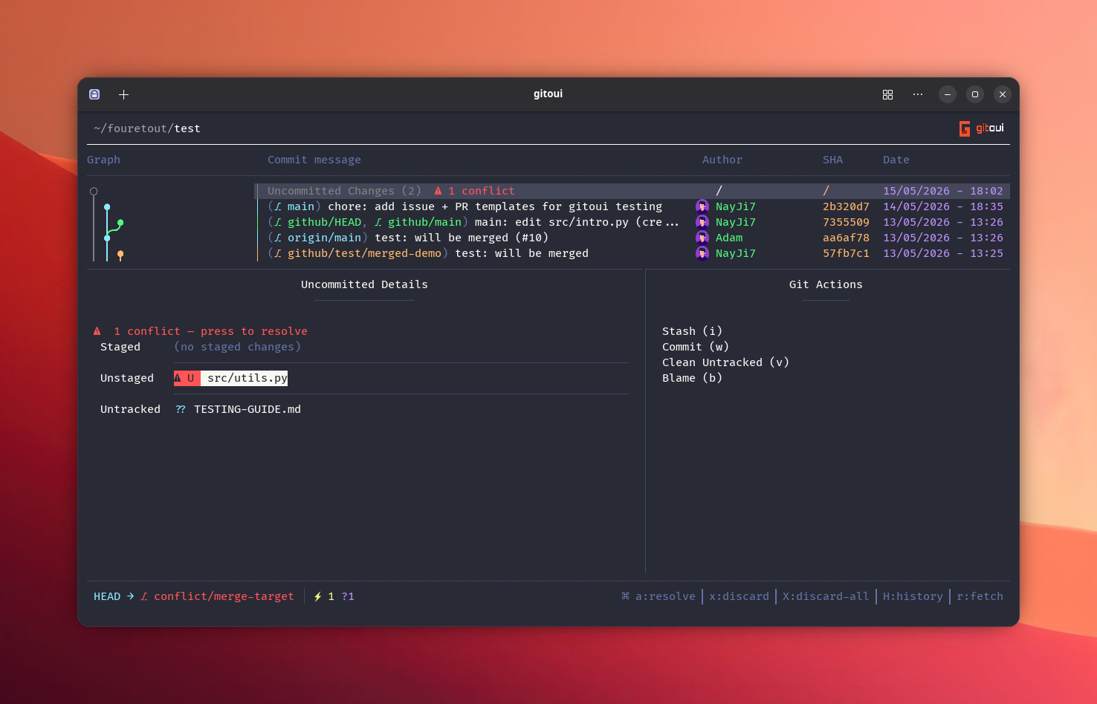
Task: Click untracked file TESTING-GUIDE.md
Action: [247, 409]
